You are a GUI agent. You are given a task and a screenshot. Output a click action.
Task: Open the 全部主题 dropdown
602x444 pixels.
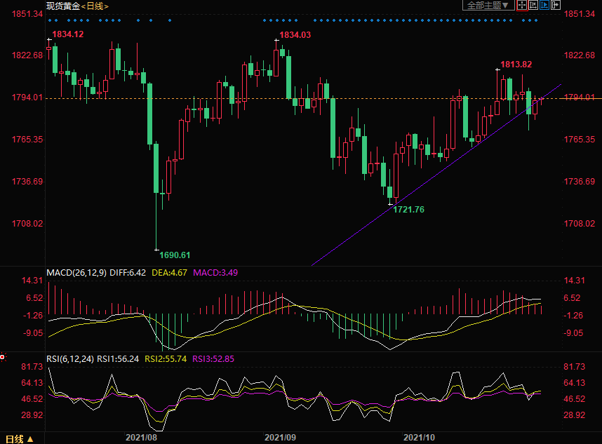coord(488,5)
